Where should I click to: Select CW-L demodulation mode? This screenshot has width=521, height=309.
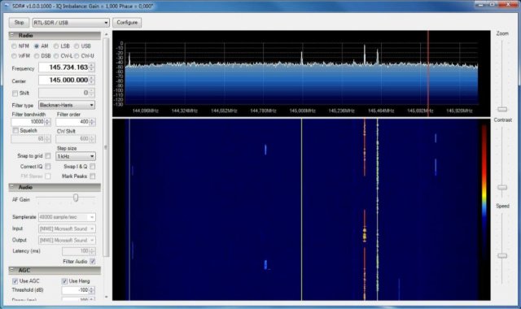(x=56, y=56)
